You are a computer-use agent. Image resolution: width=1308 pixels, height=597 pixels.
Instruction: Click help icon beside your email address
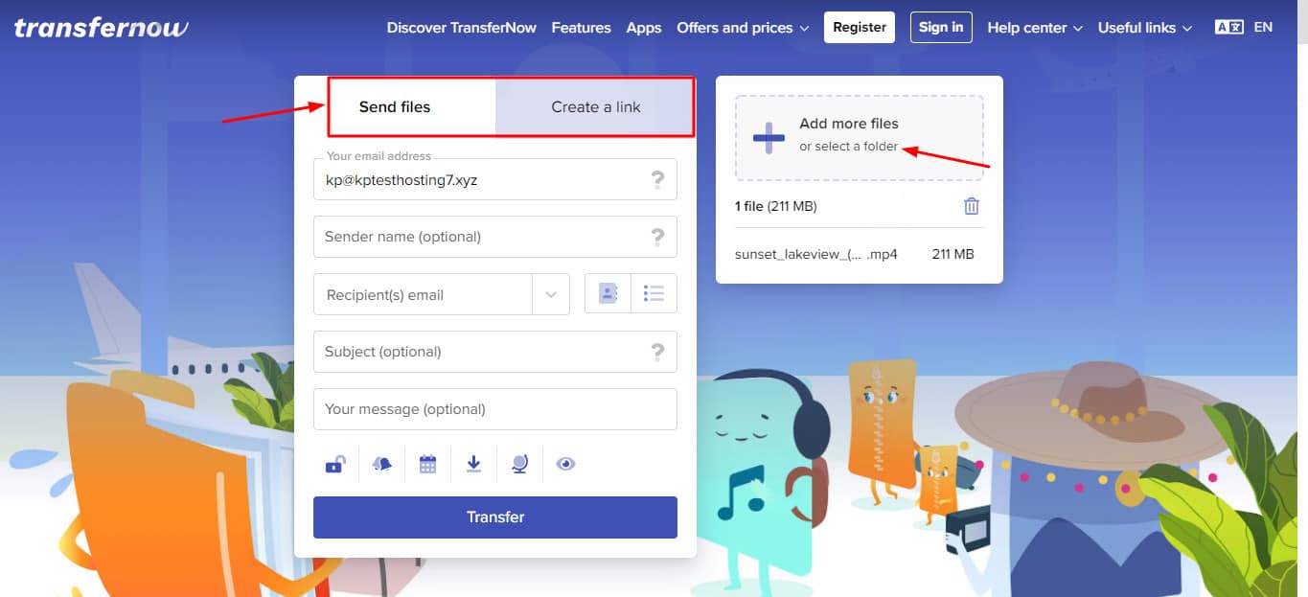coord(657,179)
